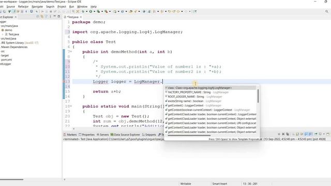The height and width of the screenshot is (186, 331).
Task: Open the Run menu
Action: (71, 7)
